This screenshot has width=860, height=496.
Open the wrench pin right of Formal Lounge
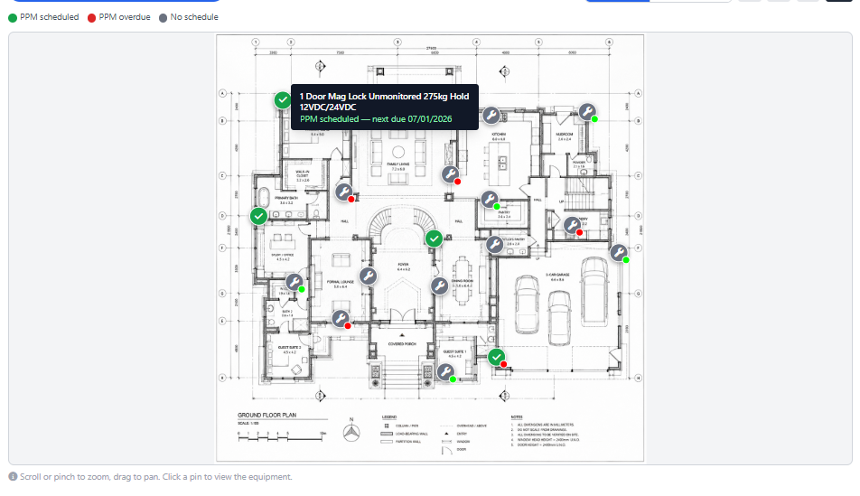[368, 276]
